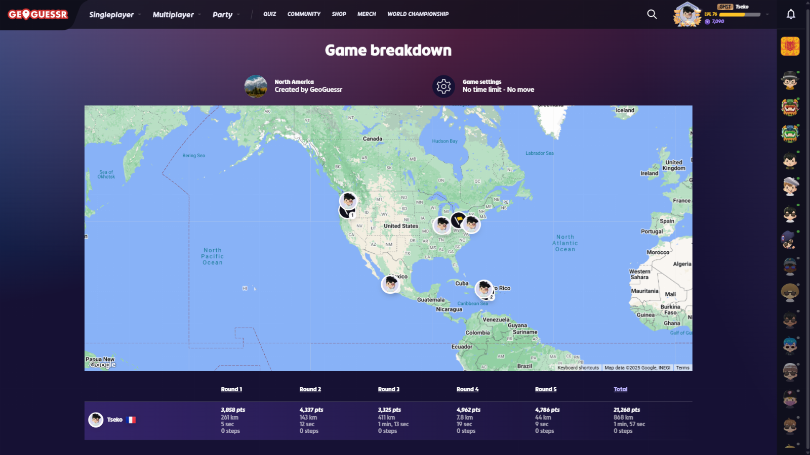Screen dimensions: 810x455
Task: Click the Tseko avatar in the results row
Action: pos(96,420)
